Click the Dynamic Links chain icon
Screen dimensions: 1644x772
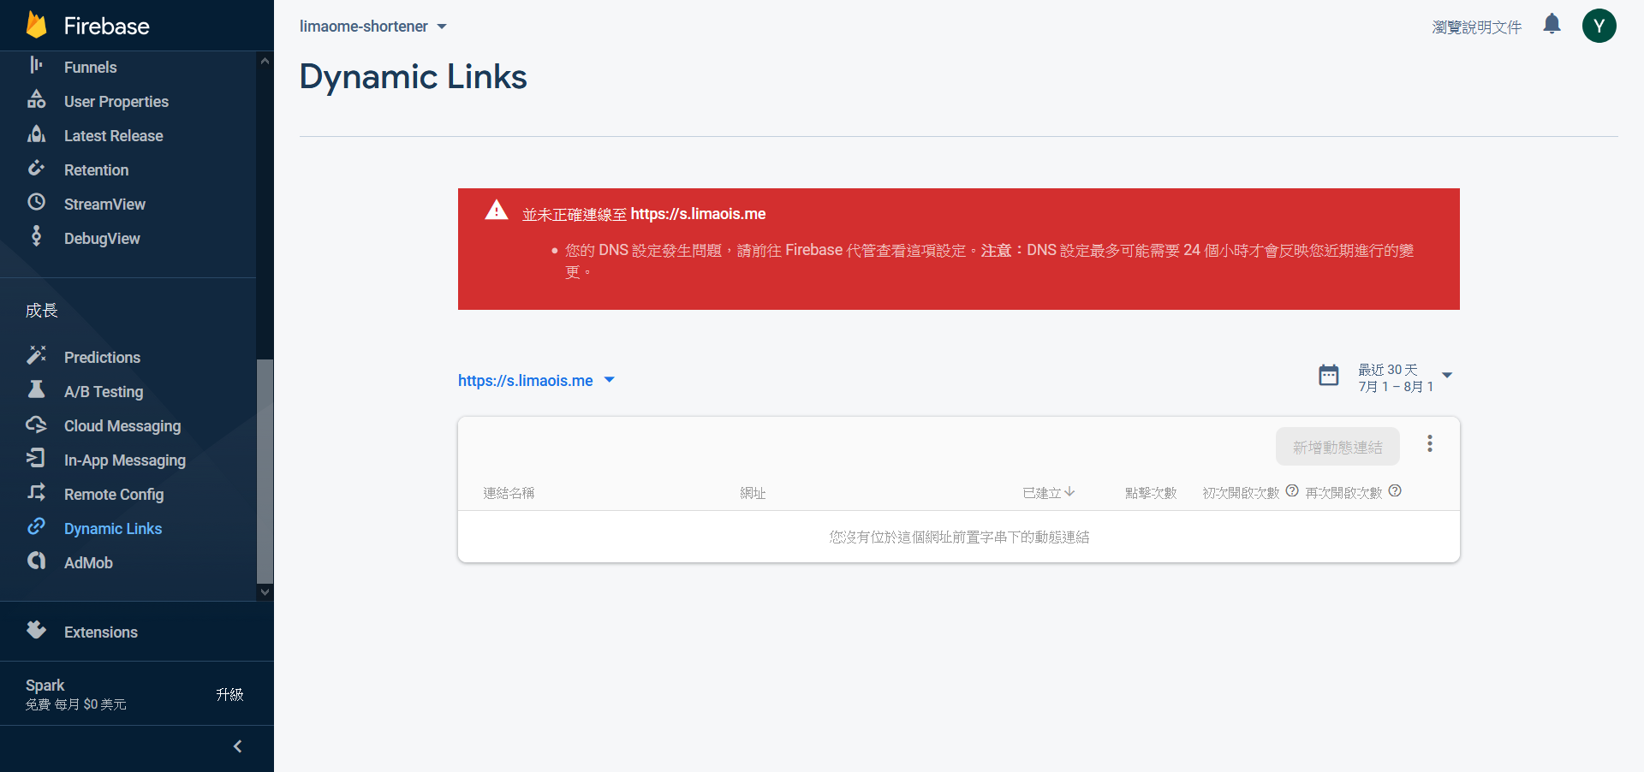click(36, 526)
